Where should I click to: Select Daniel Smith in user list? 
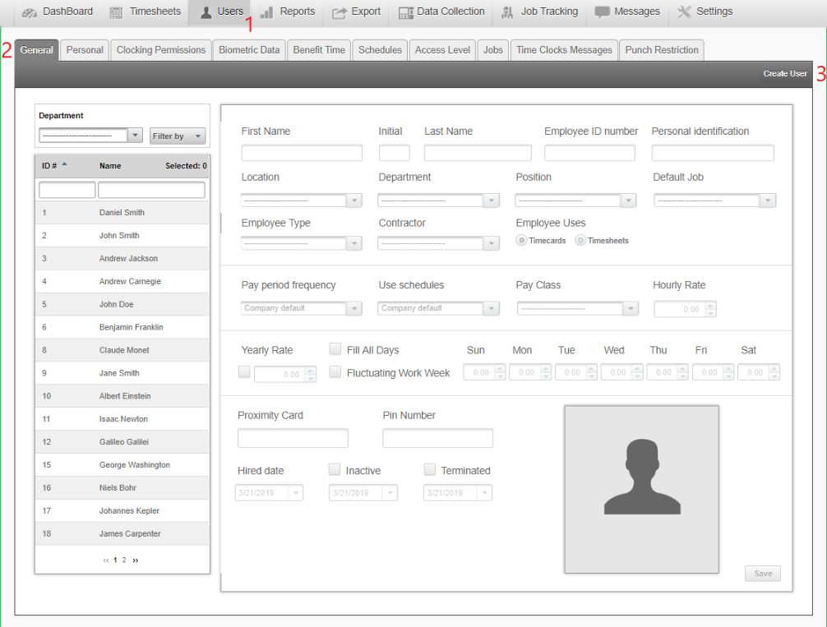(x=122, y=213)
